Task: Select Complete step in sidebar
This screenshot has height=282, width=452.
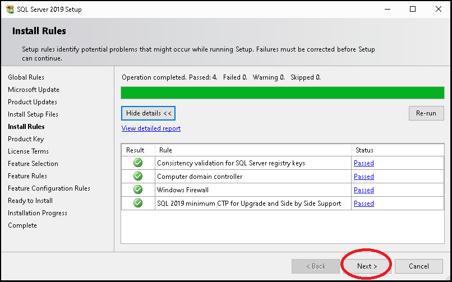Action: pyautogui.click(x=22, y=225)
